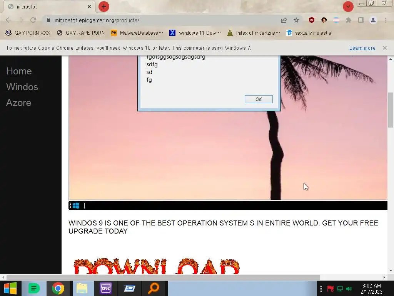394x296 pixels.
Task: Switch to Chrome on the taskbar
Action: tap(58, 288)
